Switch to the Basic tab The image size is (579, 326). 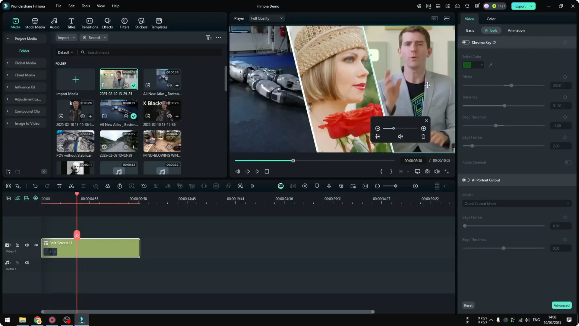point(470,30)
